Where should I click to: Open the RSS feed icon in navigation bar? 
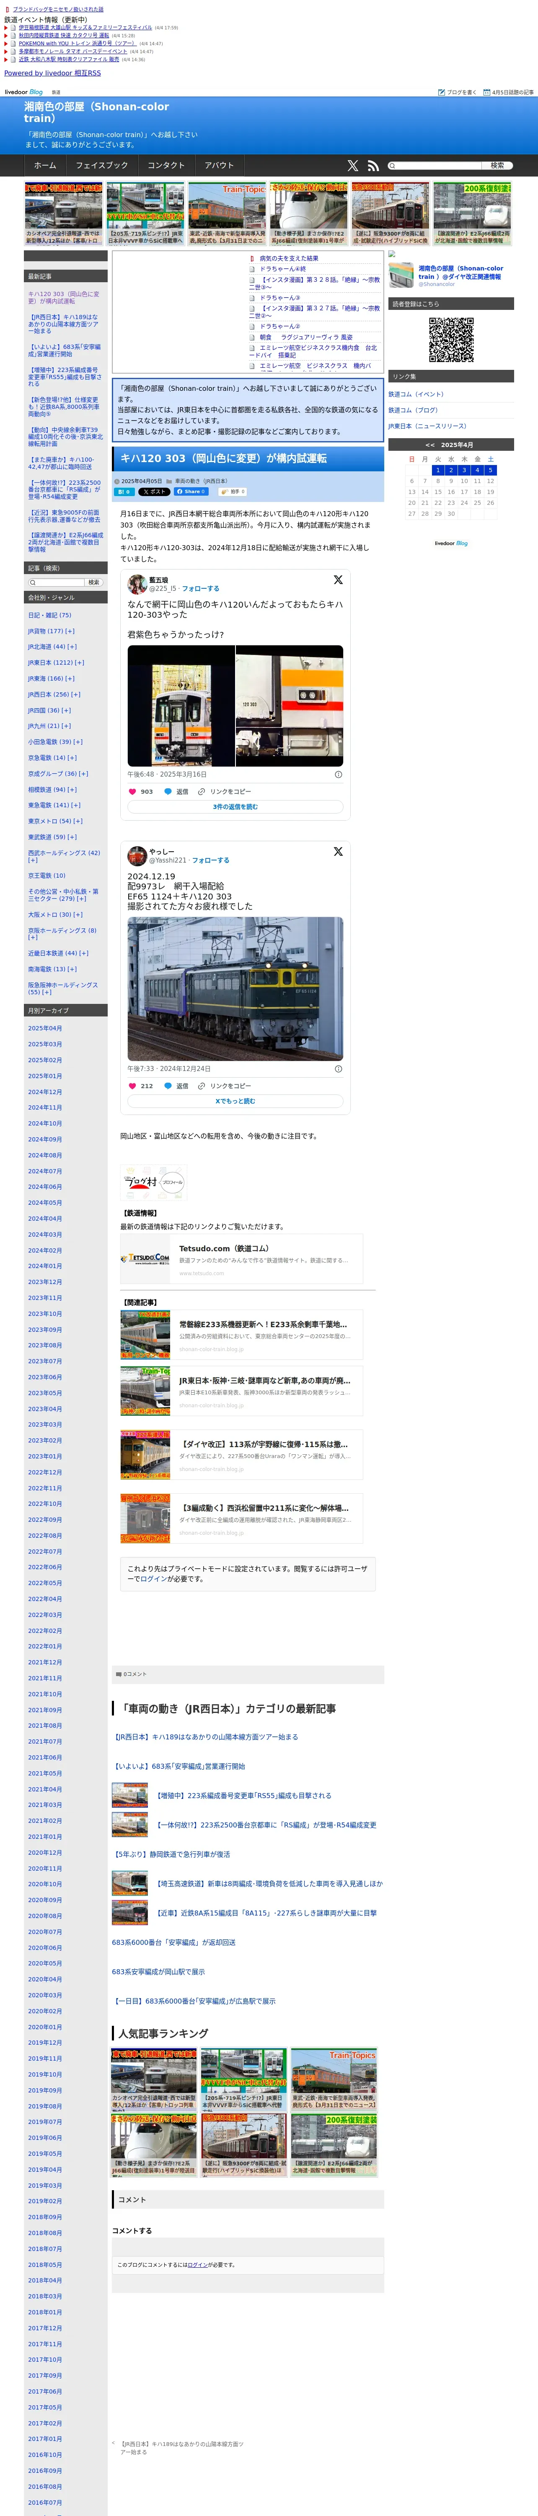(x=373, y=166)
